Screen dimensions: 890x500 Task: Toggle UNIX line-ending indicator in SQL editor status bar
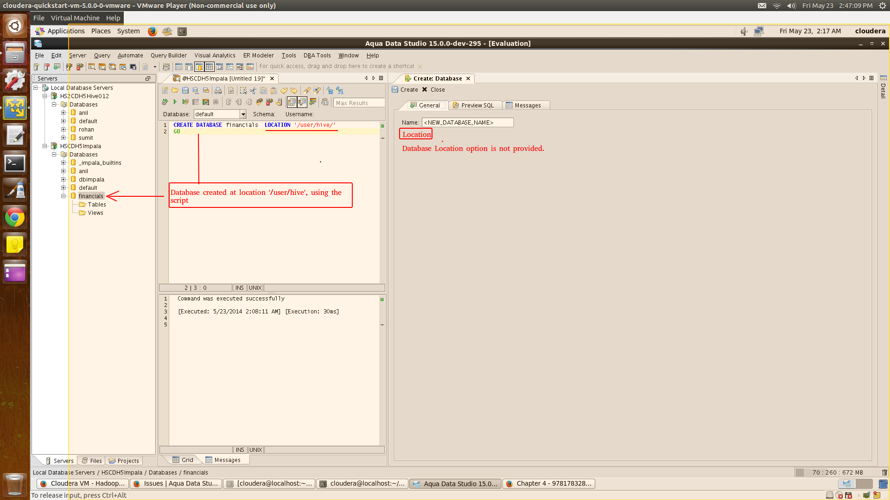coord(255,288)
